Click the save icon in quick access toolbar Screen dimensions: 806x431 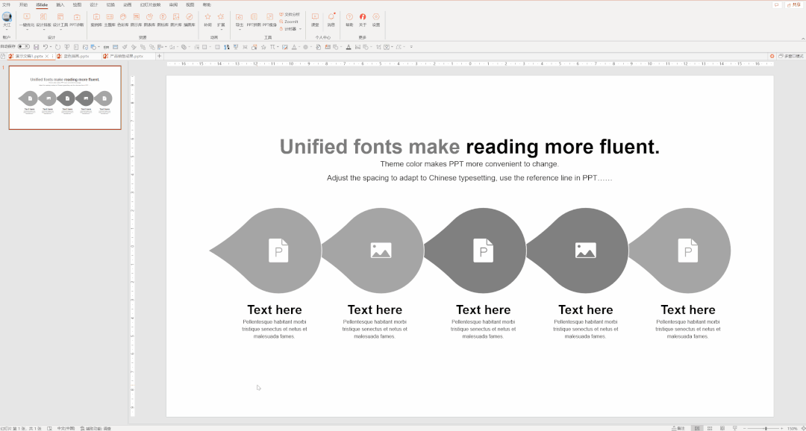[x=36, y=47]
